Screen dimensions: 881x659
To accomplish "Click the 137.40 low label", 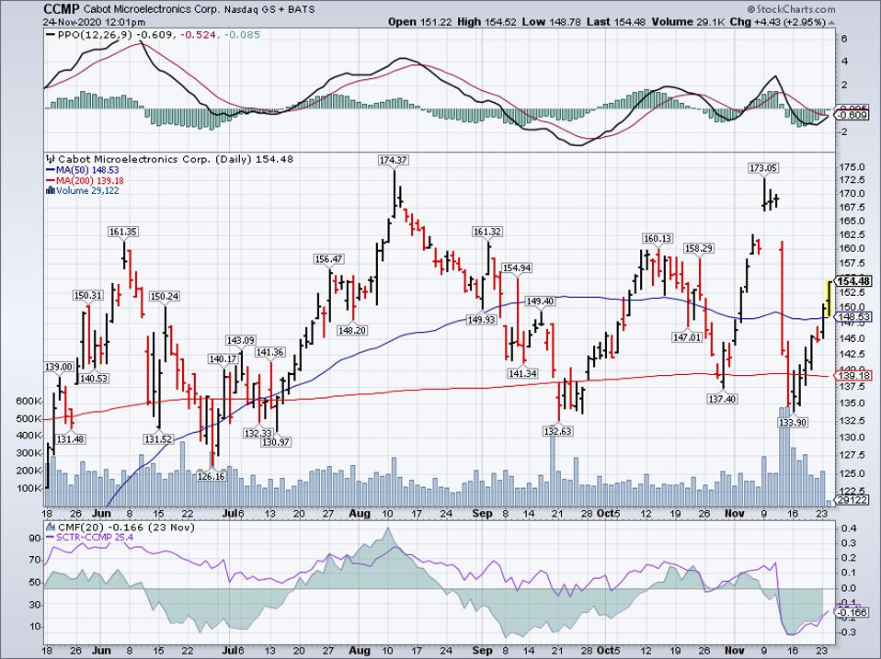I will click(722, 399).
